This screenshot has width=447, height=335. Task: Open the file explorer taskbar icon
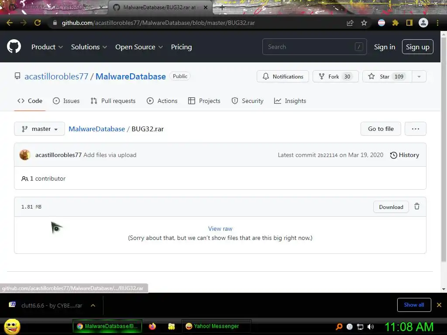(x=171, y=326)
